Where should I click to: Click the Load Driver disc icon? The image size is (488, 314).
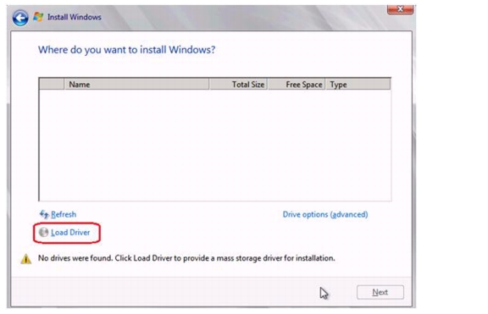click(43, 232)
